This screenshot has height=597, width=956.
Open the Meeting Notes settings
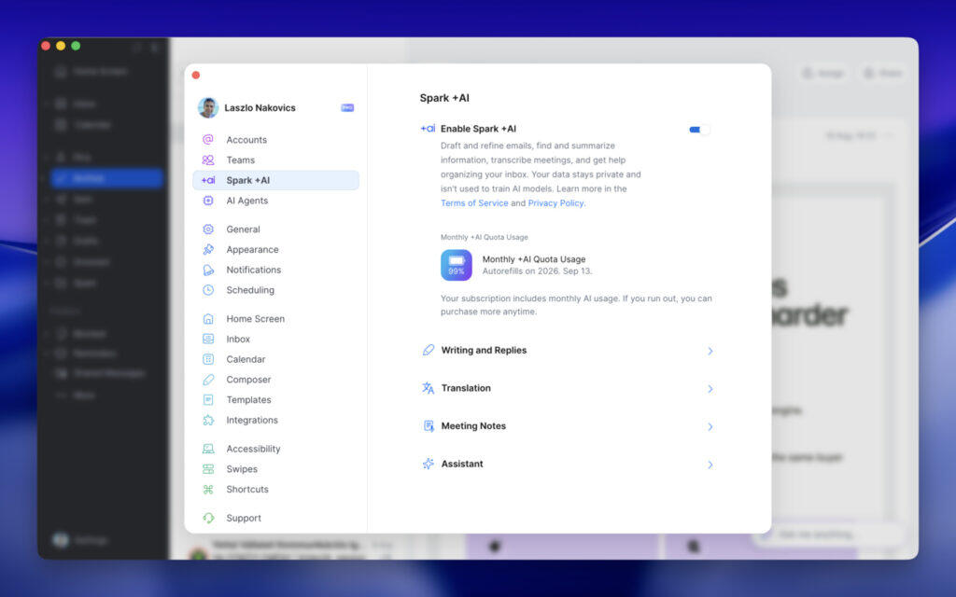point(567,425)
